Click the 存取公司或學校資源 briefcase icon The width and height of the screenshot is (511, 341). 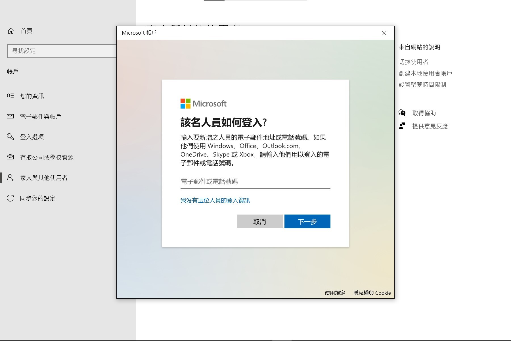[10, 157]
